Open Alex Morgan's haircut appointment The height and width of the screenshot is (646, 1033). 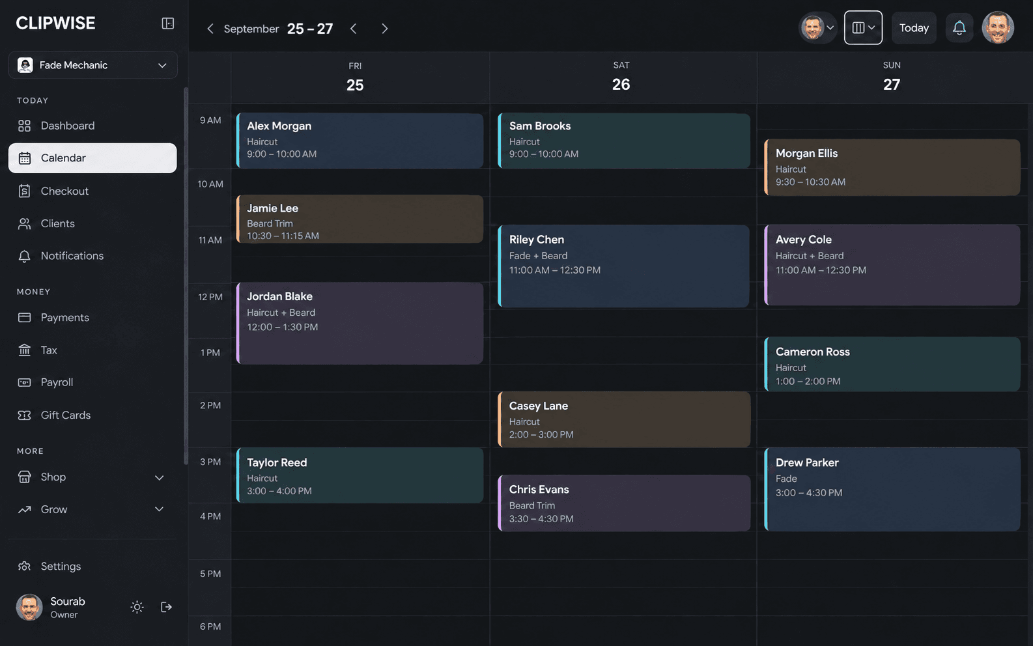coord(360,141)
